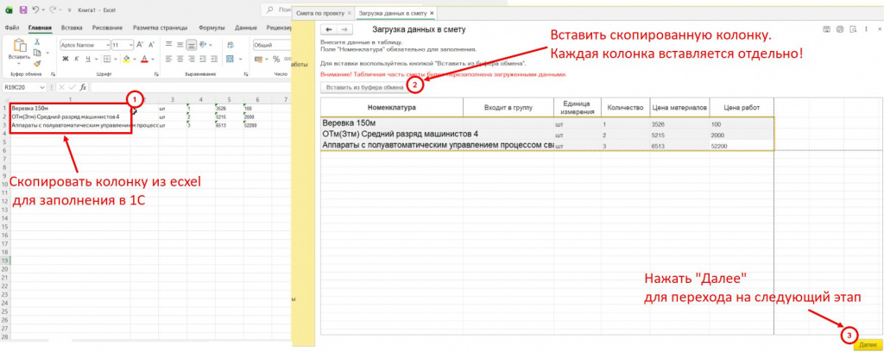884x352 pixels.
Task: Center text horizontally in Excel
Action: coord(180,59)
